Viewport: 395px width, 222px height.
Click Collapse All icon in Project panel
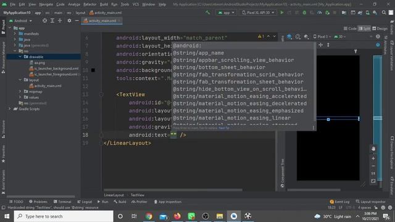coord(60,20)
